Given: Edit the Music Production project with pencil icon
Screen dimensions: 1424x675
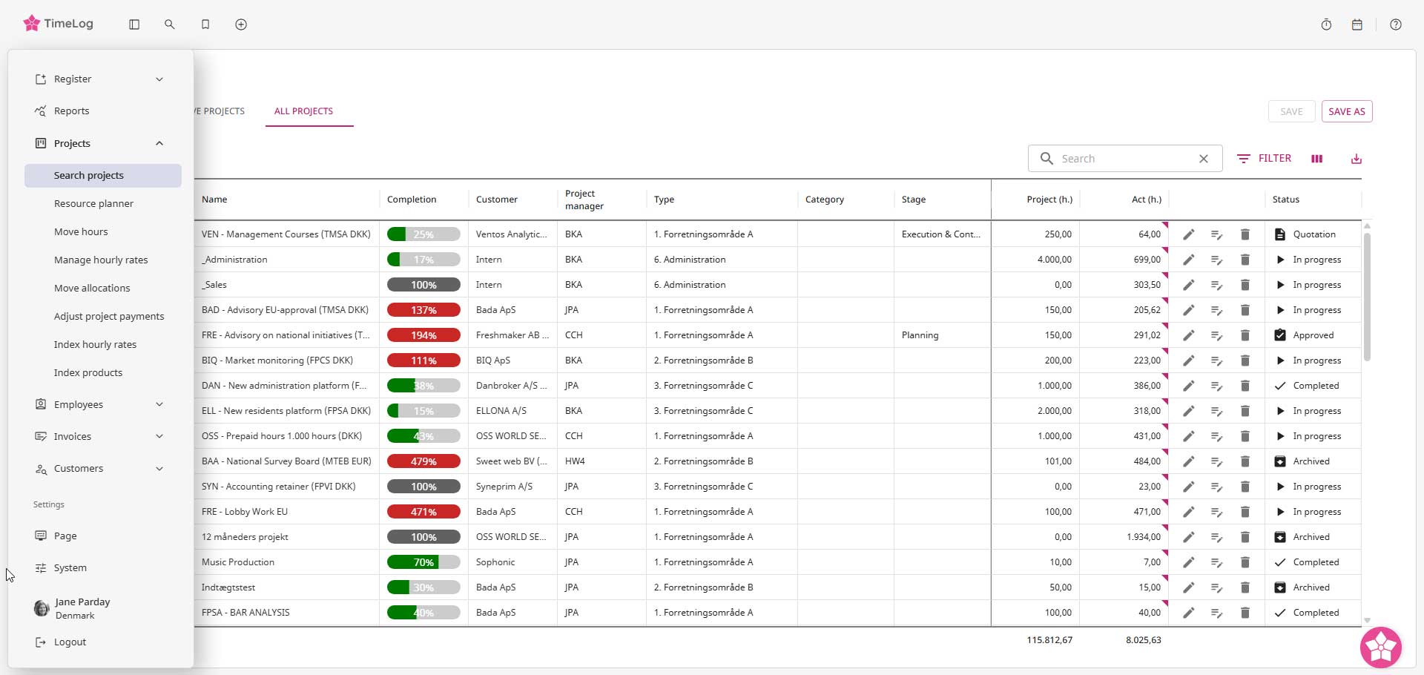Looking at the screenshot, I should (x=1188, y=562).
